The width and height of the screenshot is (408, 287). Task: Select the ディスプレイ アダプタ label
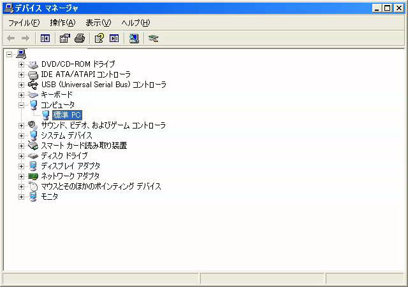[71, 165]
